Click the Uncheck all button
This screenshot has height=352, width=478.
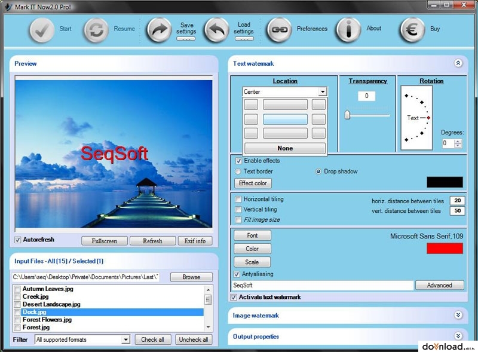click(x=194, y=339)
